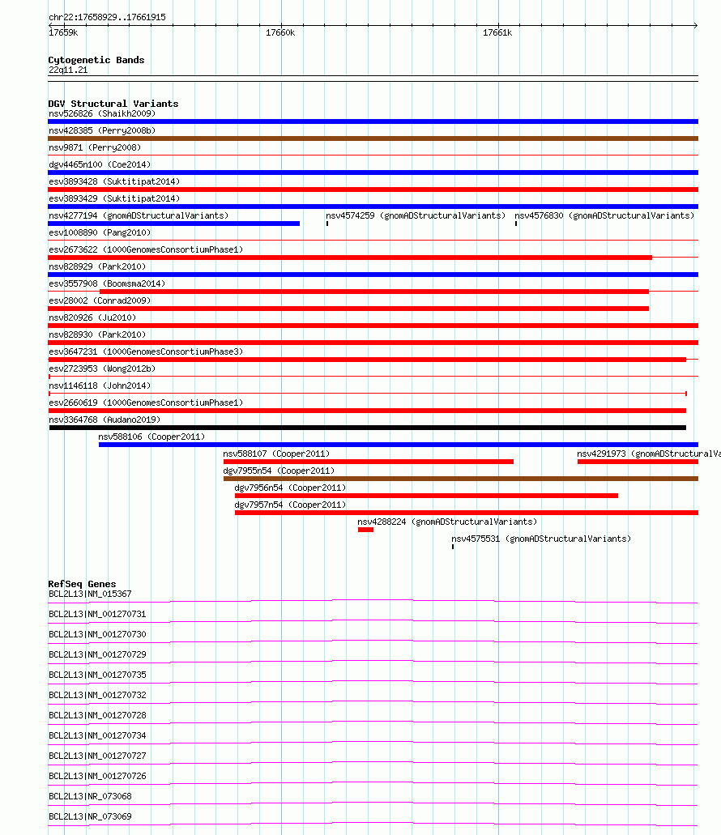Screen dimensions: 721x835
Task: Click nsv828930 (Park2010) label
Action: (x=97, y=335)
